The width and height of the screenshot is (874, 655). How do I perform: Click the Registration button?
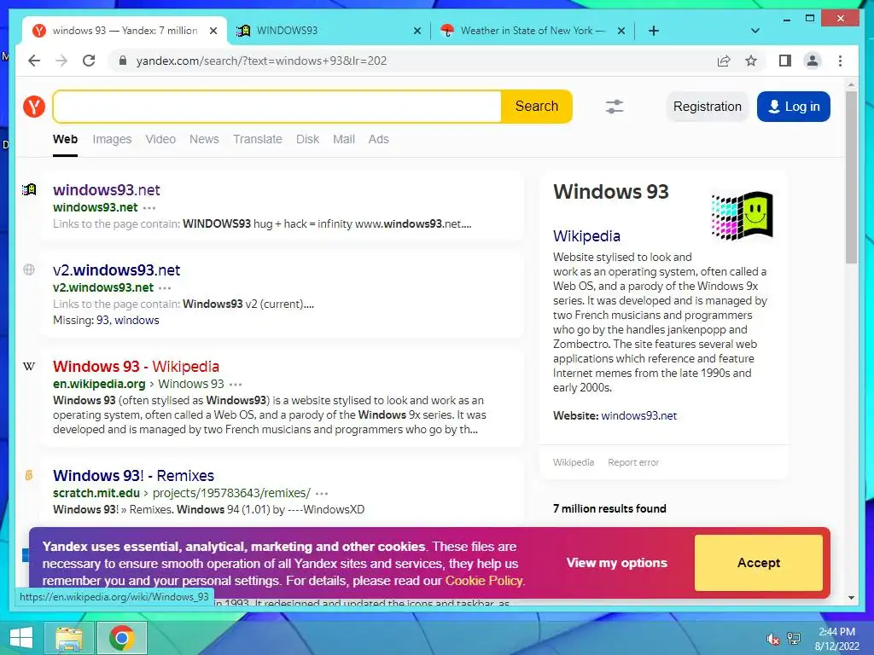708,107
